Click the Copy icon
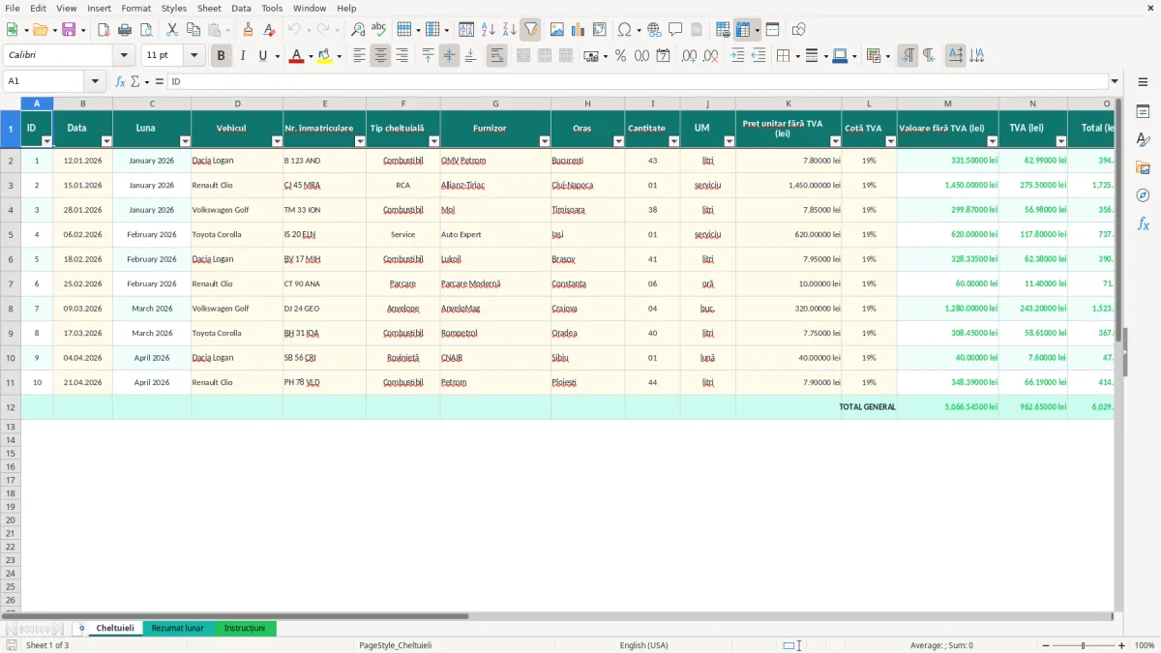This screenshot has width=1161, height=653. (193, 30)
